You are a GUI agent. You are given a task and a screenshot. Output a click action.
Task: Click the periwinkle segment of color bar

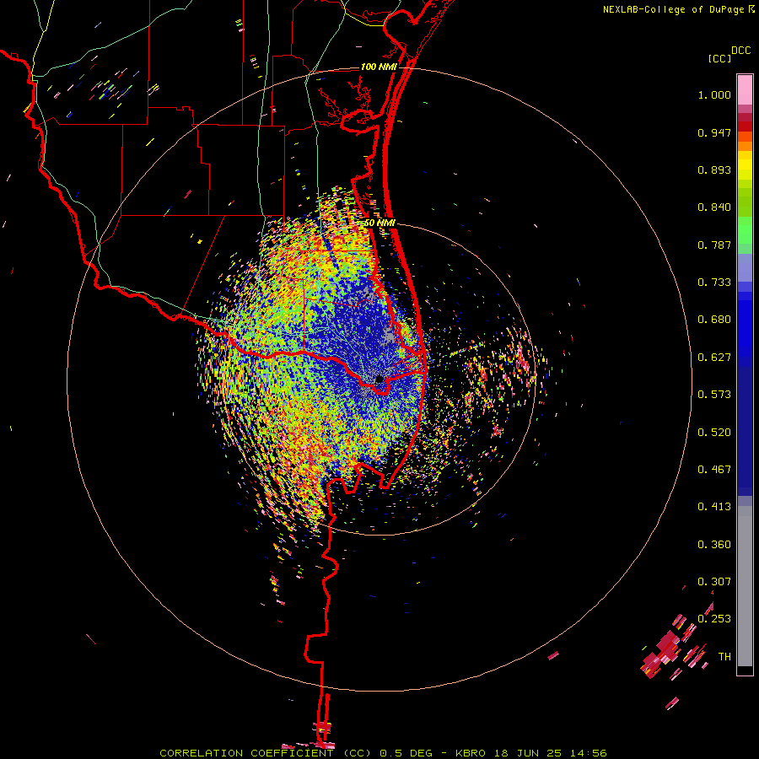tap(745, 267)
